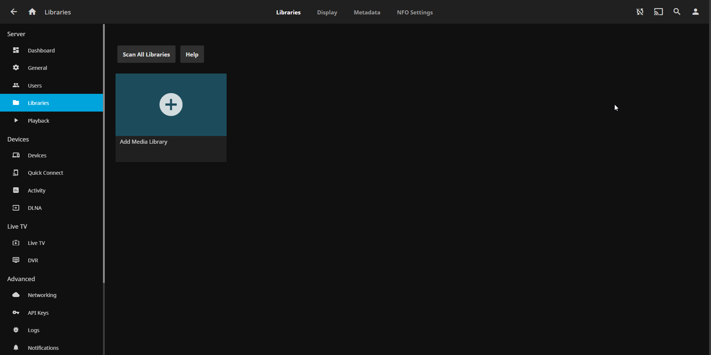Click the General gear icon
Screen dimensions: 711x355
(16, 68)
